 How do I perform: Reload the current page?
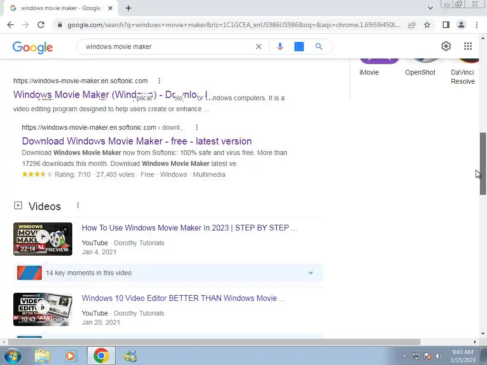tap(41, 25)
